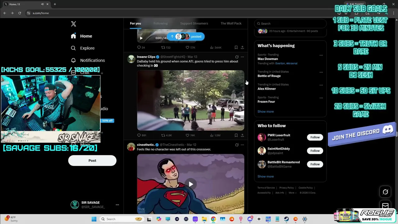Open the Everton trending link

pyautogui.click(x=280, y=63)
